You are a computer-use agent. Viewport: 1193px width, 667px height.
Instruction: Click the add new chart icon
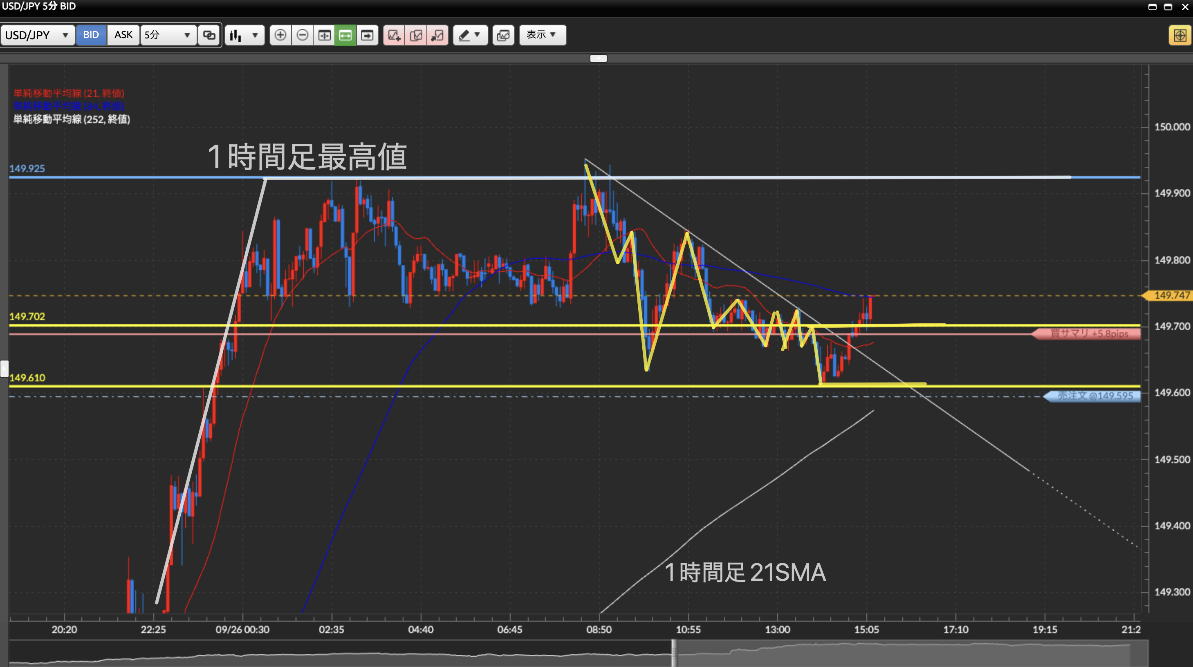click(394, 35)
